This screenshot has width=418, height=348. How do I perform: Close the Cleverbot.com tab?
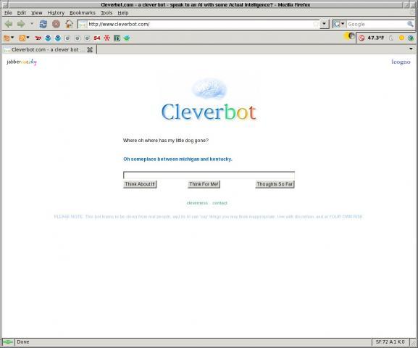pyautogui.click(x=90, y=49)
